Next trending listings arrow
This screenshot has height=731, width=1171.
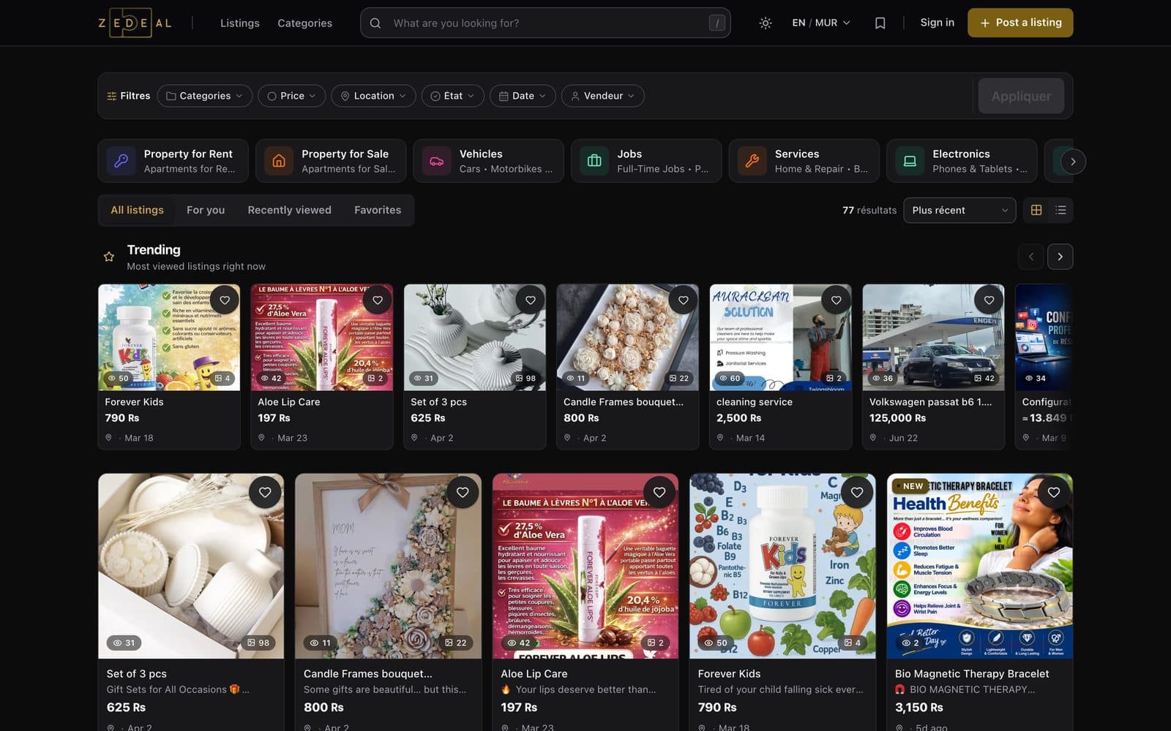(x=1060, y=257)
